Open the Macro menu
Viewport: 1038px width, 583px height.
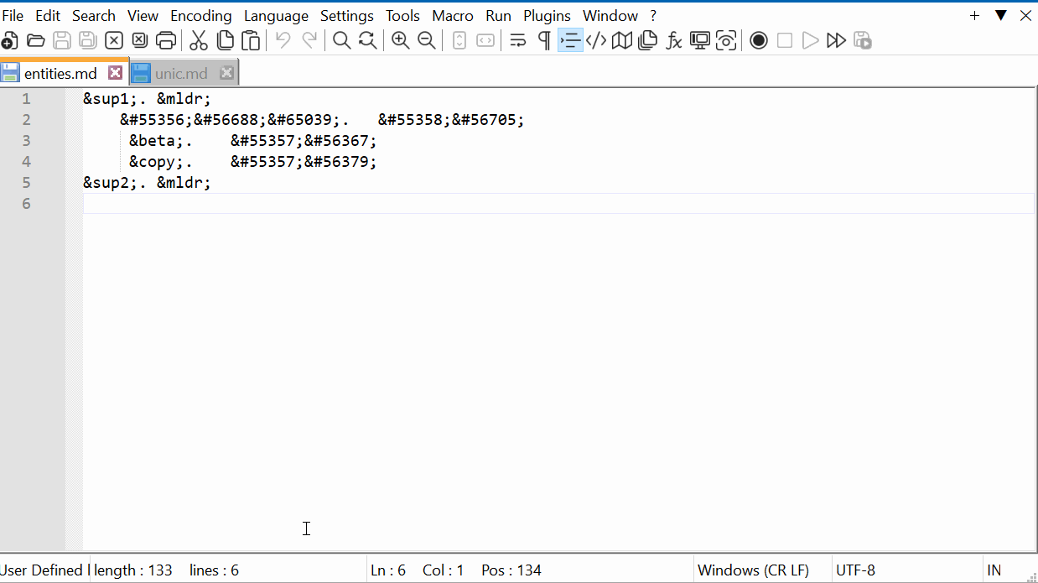point(453,16)
